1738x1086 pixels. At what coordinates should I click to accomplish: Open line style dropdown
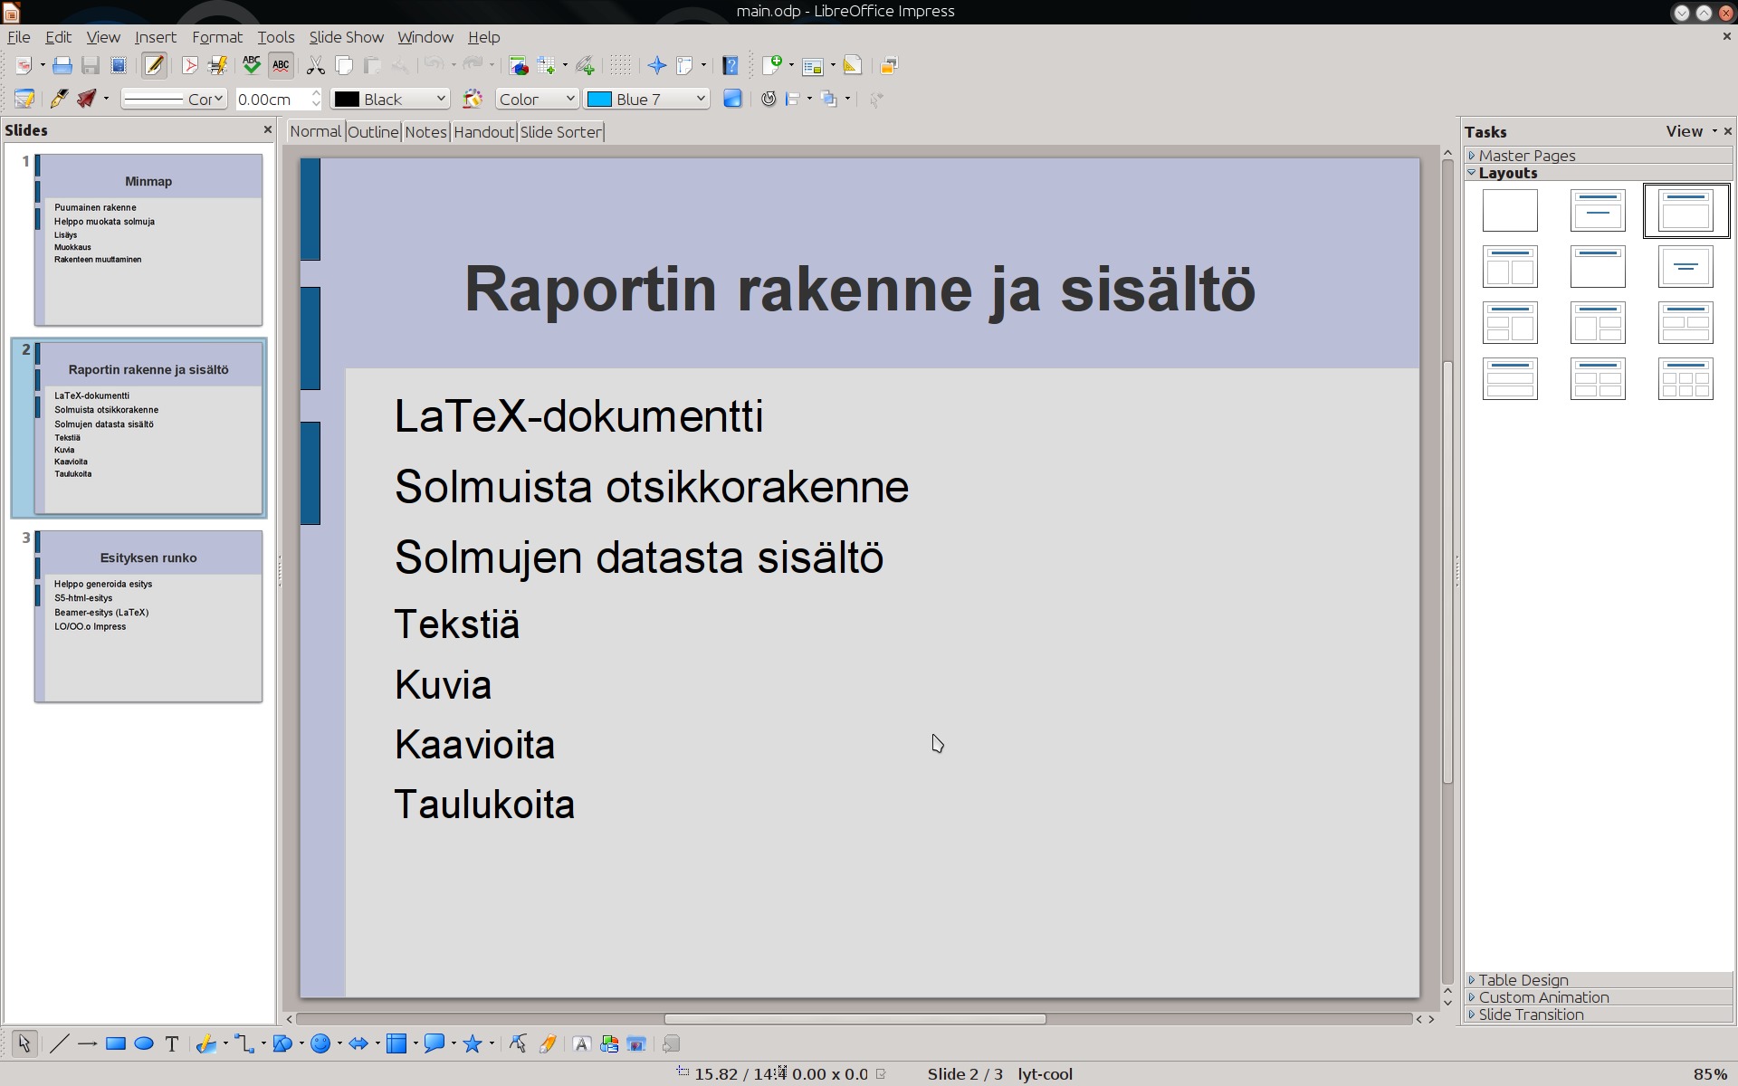click(173, 99)
